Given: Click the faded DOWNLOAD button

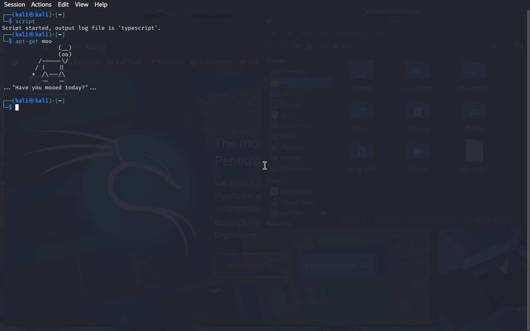Looking at the screenshot, I should [x=252, y=266].
